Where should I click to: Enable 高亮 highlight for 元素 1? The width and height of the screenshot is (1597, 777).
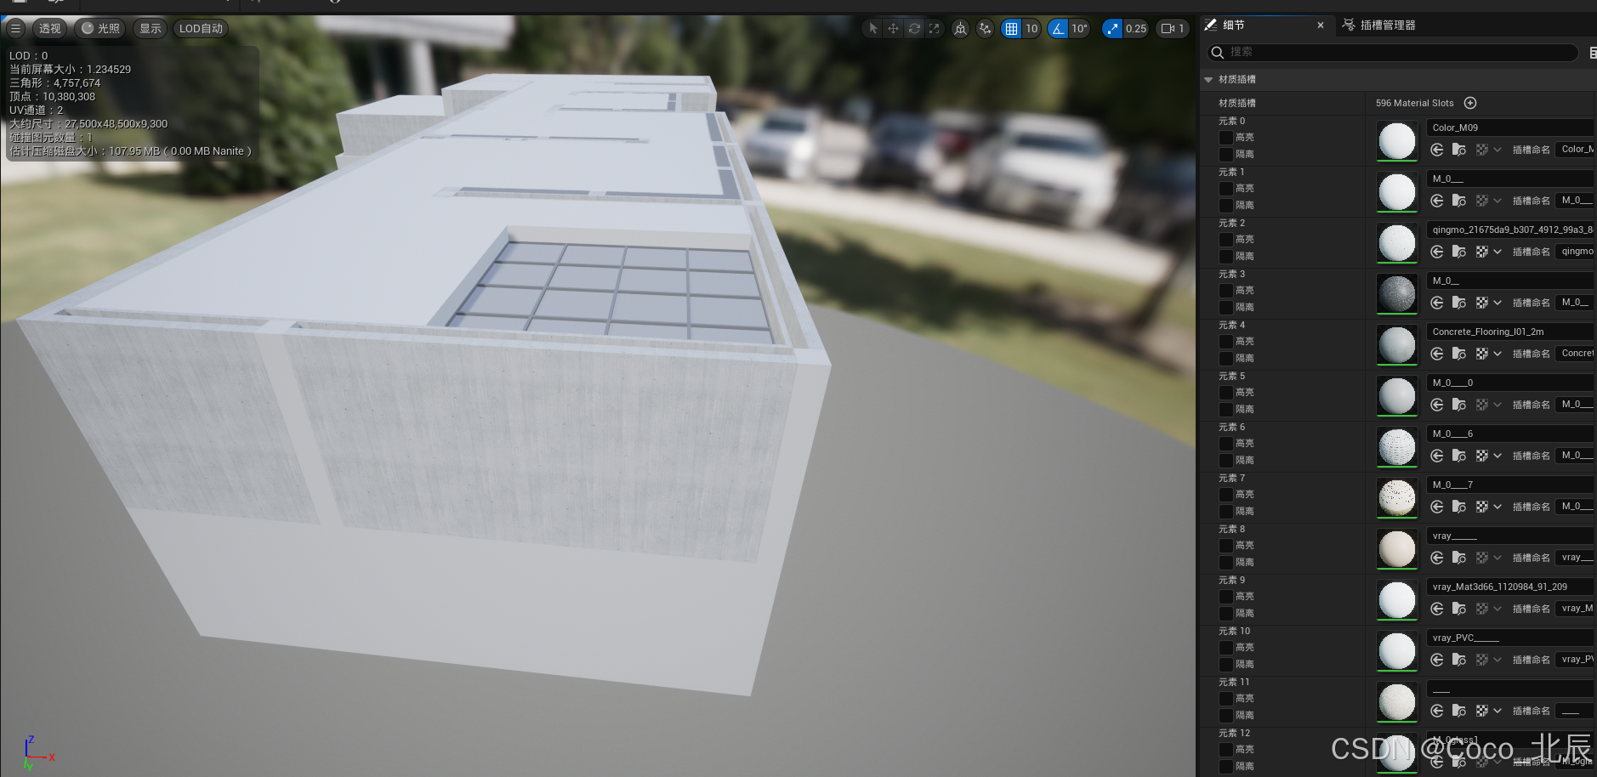click(x=1226, y=188)
